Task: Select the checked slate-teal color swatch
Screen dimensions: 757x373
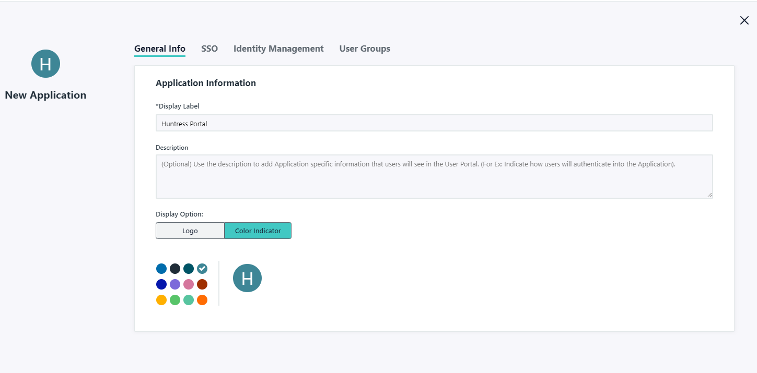Action: pyautogui.click(x=202, y=269)
